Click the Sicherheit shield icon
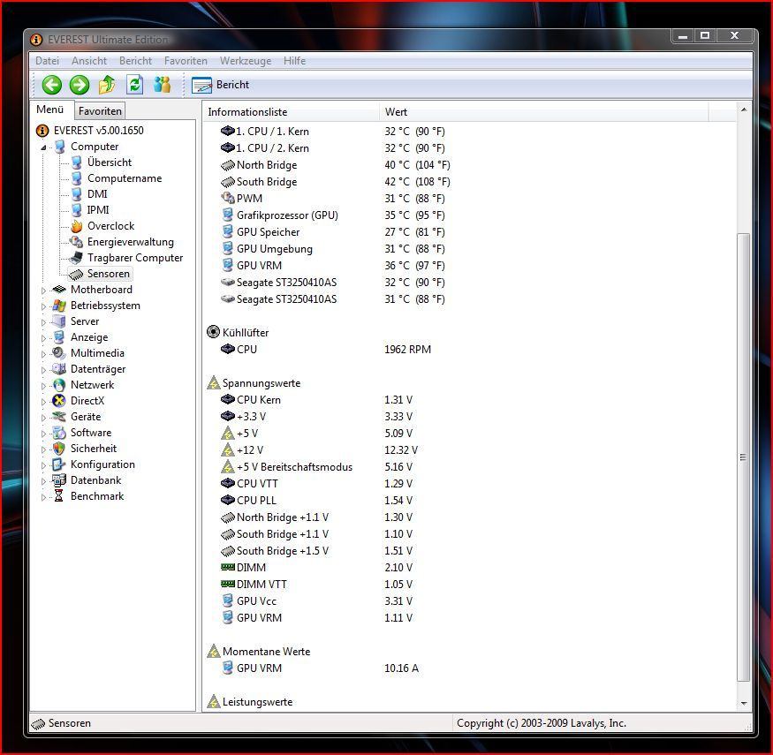This screenshot has width=773, height=755. pos(59,449)
